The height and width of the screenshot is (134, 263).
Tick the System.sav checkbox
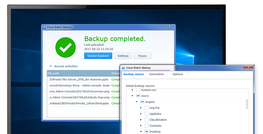click(138, 90)
